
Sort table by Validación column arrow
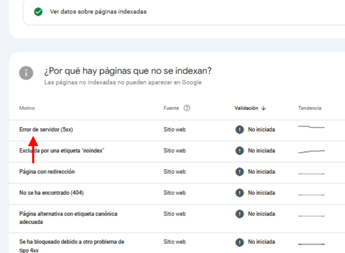(264, 108)
